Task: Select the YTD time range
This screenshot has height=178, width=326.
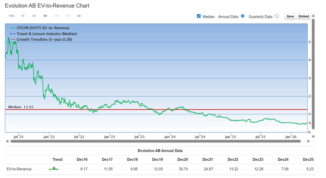Action: (11, 16)
